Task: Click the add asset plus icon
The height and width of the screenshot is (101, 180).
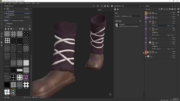Action: (x=30, y=97)
